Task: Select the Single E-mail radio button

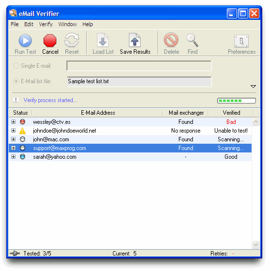Action: (16, 66)
